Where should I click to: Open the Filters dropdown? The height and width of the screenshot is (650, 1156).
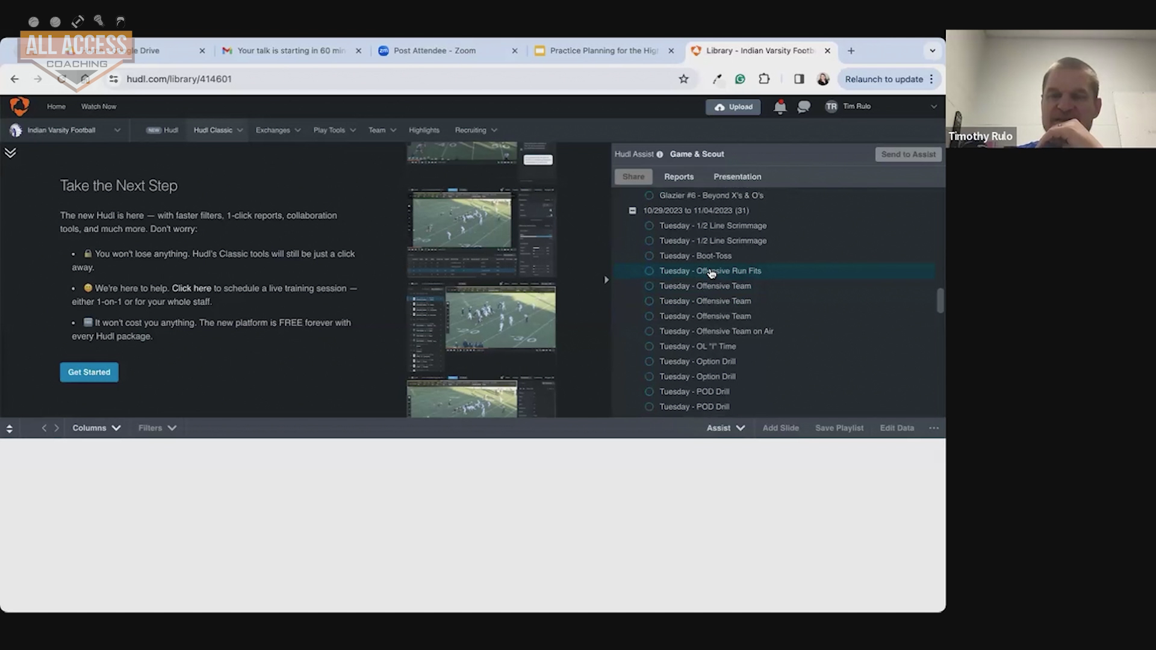coord(157,428)
